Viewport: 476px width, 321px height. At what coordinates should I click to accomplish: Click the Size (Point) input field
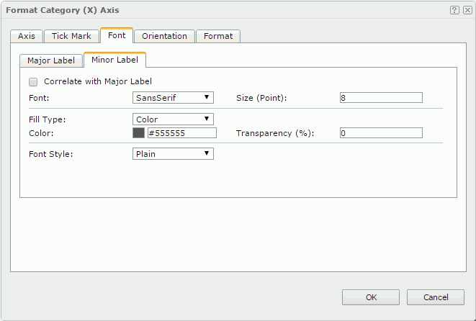[381, 98]
